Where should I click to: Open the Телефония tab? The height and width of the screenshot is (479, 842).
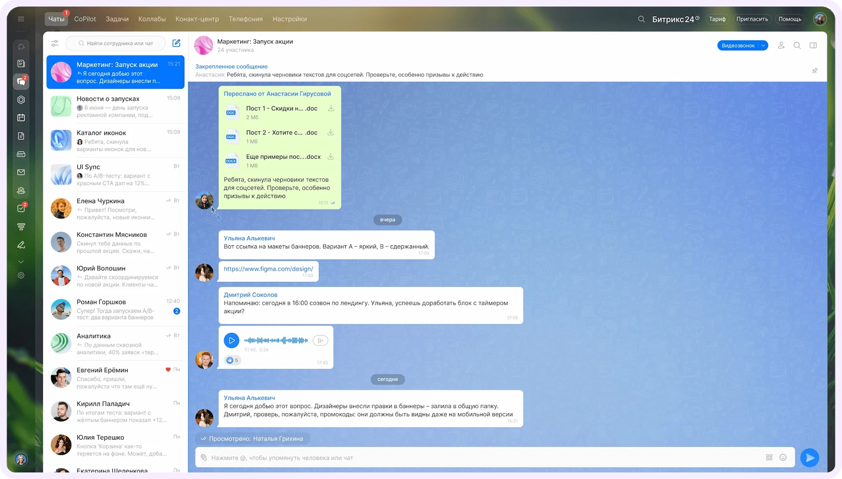click(246, 19)
